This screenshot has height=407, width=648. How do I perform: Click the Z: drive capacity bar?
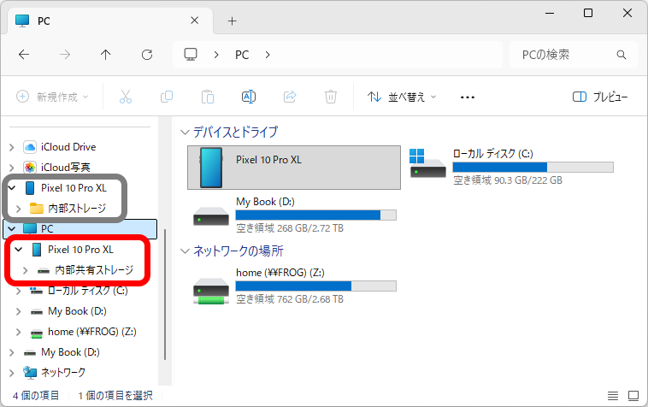(315, 286)
